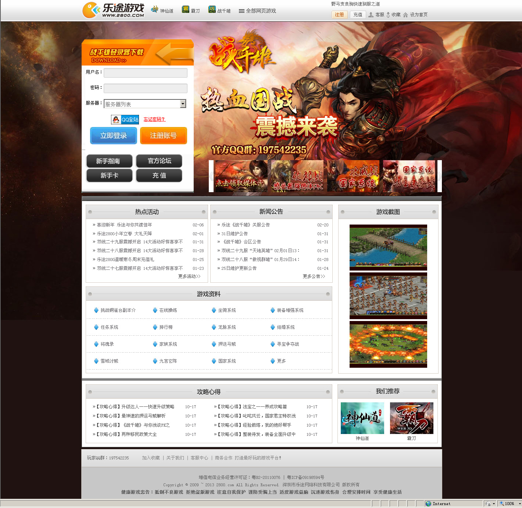Click the 商务合作 footer link
522x508 pixels.
point(224,458)
